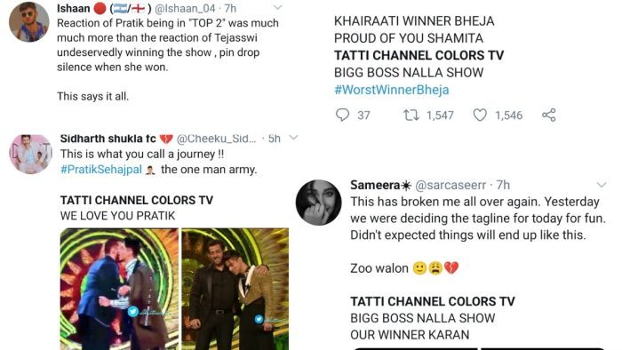Image resolution: width=622 pixels, height=350 pixels.
Task: Expand options chevron on Ishaan's tweet
Action: [x=278, y=7]
